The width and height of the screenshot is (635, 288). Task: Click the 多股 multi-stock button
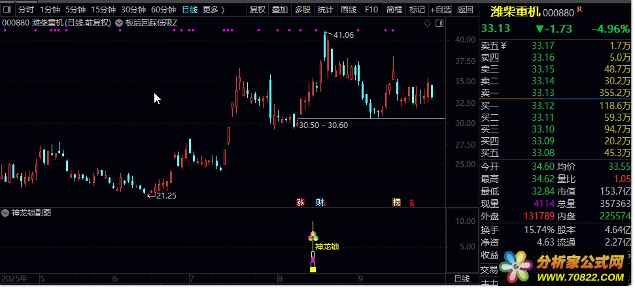tap(303, 10)
